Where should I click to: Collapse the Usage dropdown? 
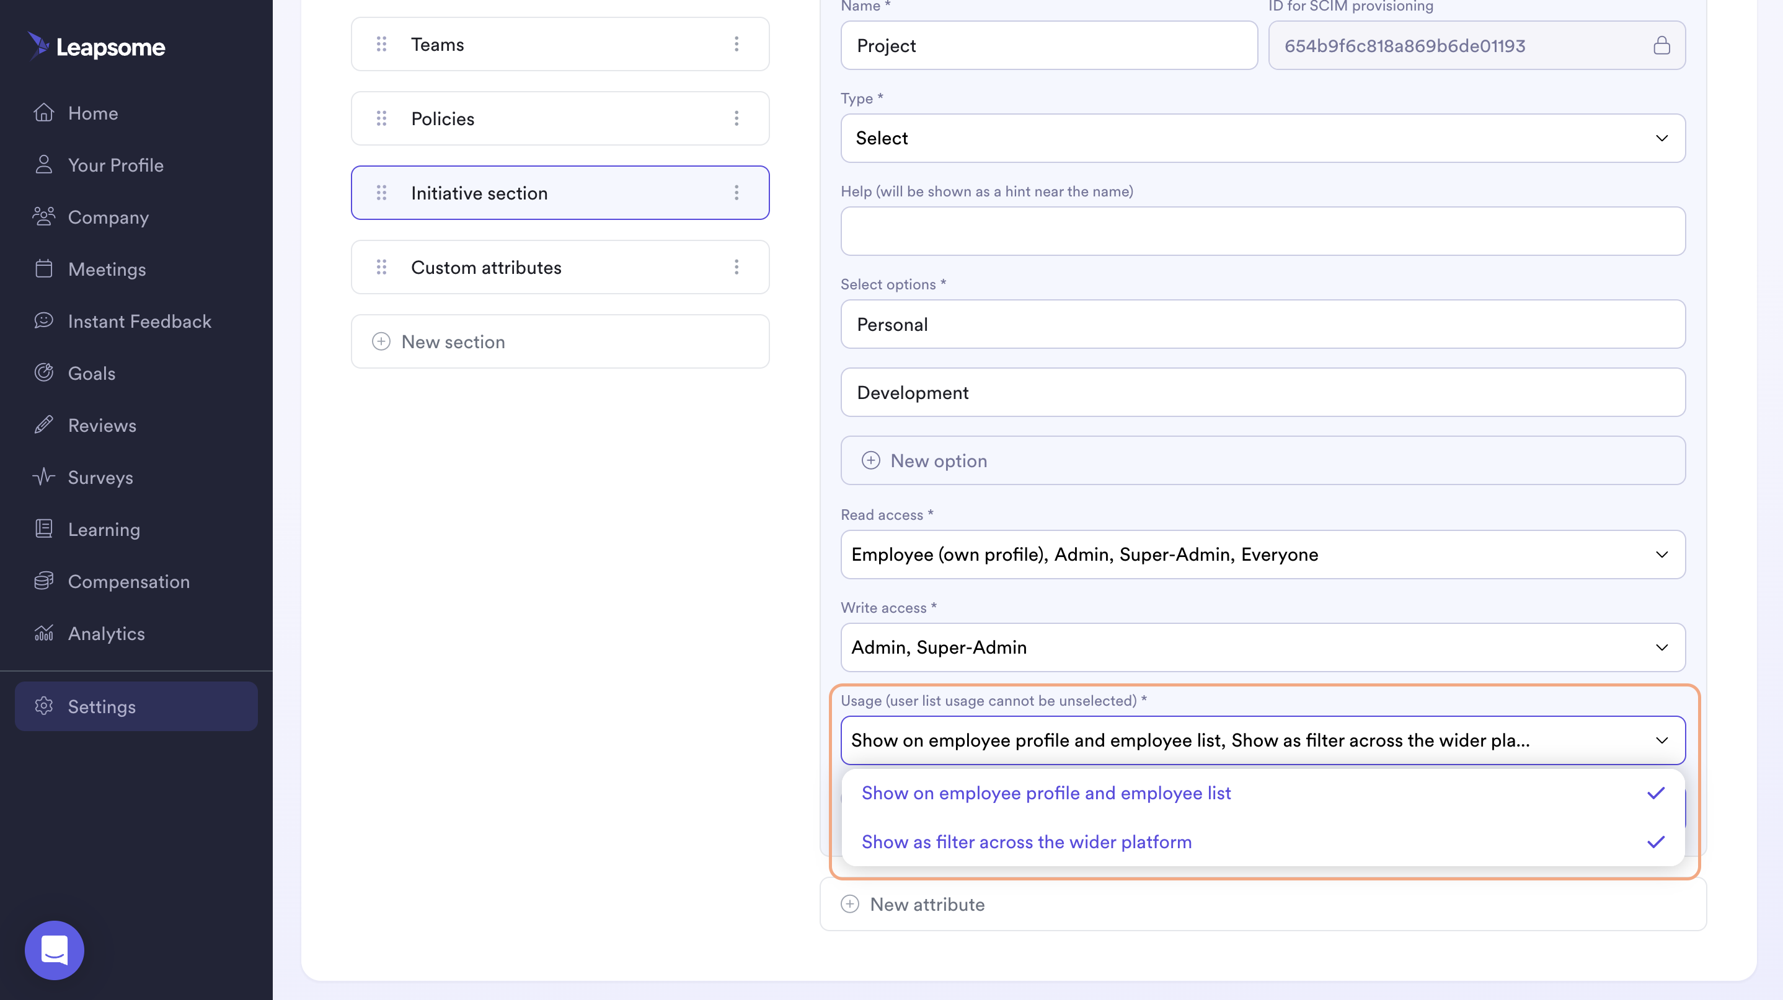1262,740
